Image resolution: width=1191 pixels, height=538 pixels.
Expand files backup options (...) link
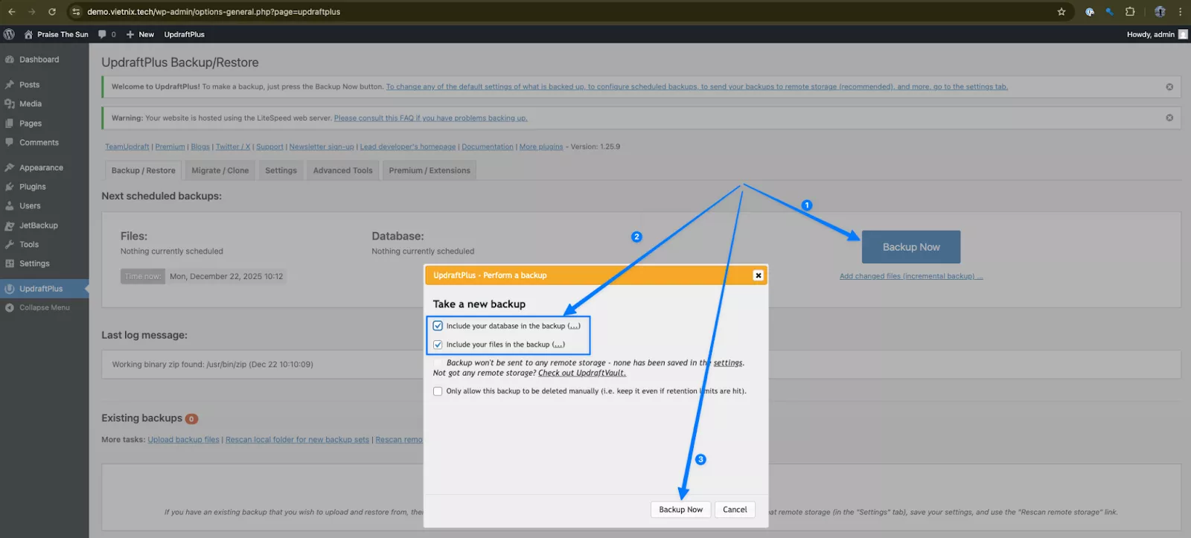point(558,345)
